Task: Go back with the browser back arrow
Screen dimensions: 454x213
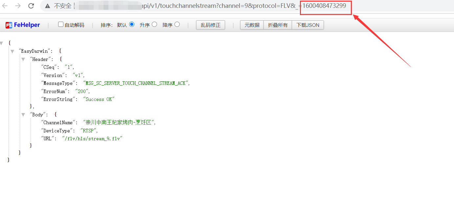Action: [5, 6]
